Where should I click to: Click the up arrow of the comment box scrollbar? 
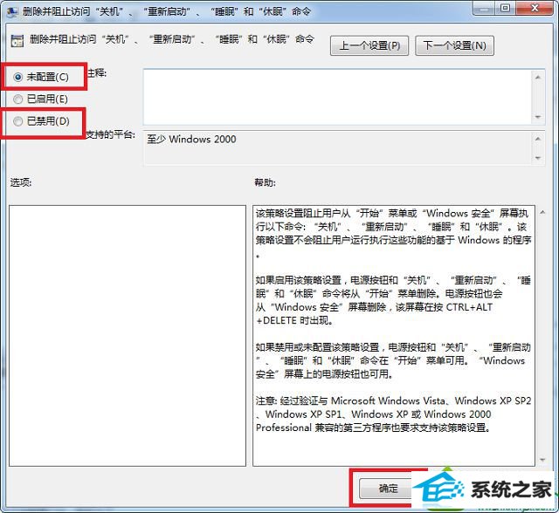coord(538,77)
